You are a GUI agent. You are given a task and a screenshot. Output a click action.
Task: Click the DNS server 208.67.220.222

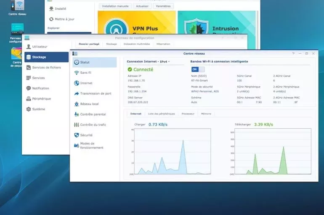coord(138,102)
